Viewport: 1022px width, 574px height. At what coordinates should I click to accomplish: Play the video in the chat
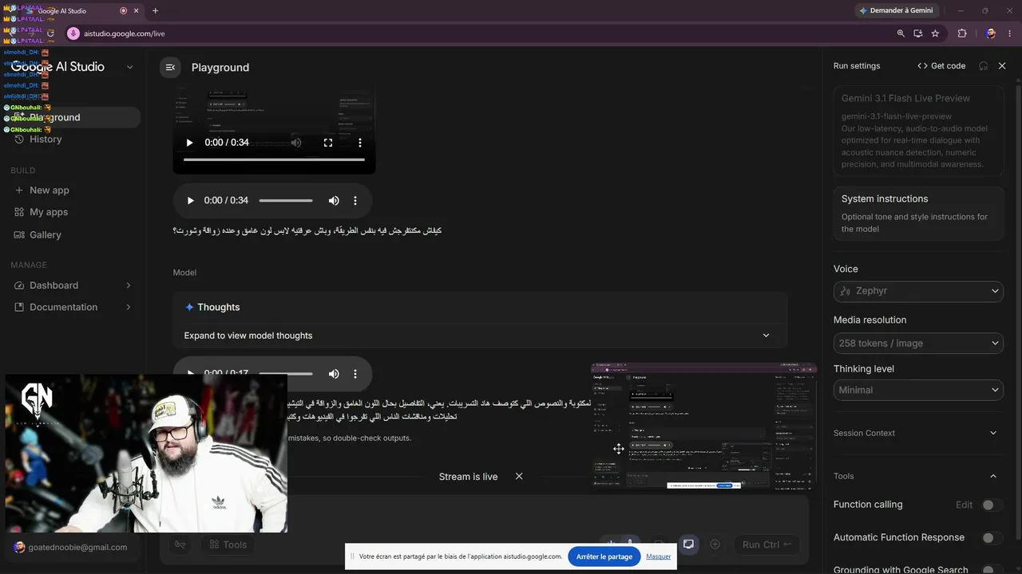189,143
